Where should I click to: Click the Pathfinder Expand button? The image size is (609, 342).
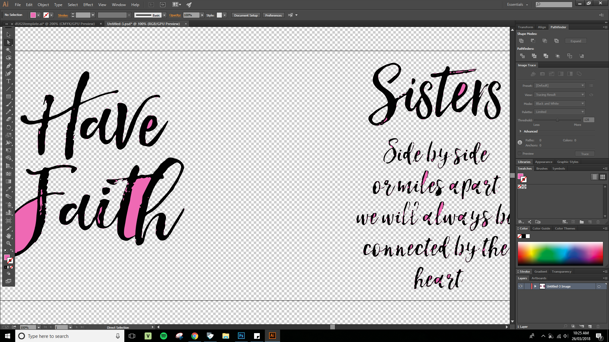576,41
